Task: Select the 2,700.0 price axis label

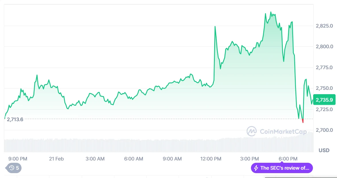Action: (324, 130)
